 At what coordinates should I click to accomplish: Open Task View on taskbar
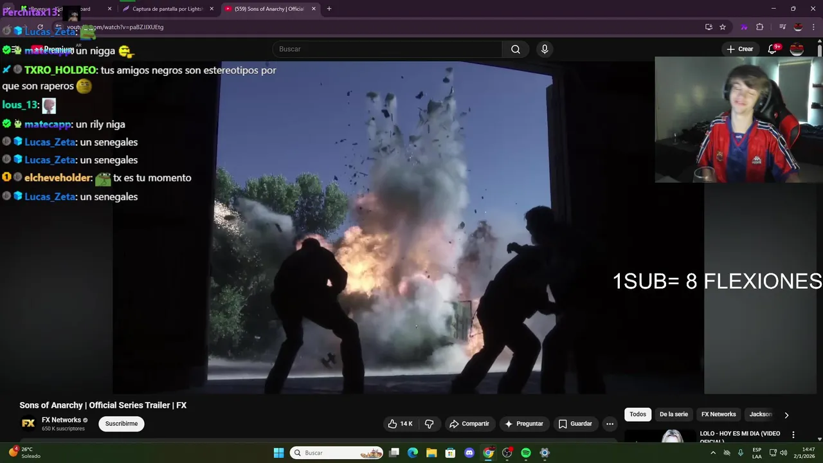coord(394,453)
